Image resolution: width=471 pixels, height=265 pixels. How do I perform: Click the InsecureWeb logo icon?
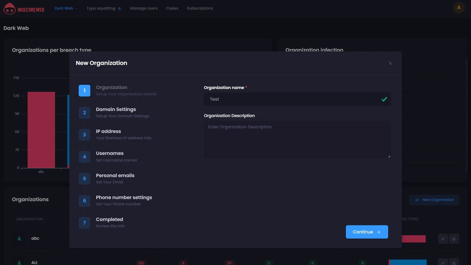coord(10,8)
